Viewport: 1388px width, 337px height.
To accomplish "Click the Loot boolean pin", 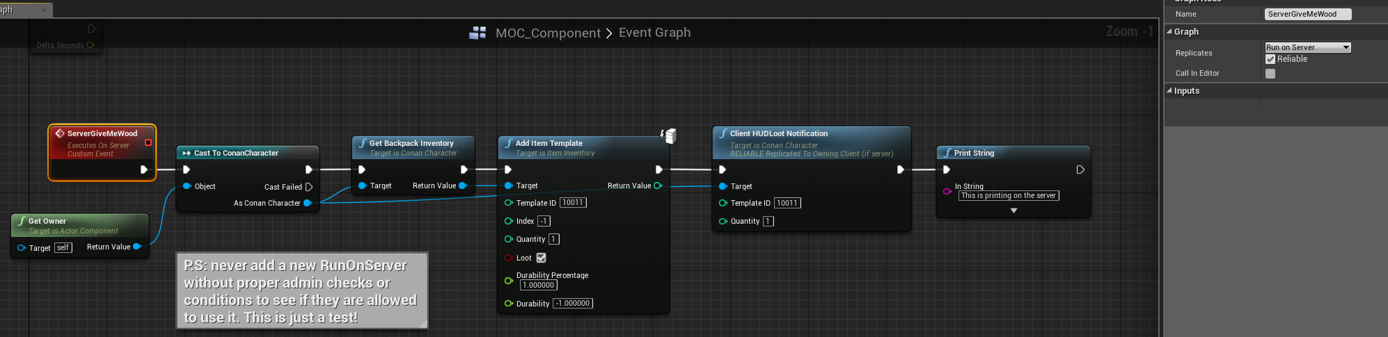I will coord(509,258).
